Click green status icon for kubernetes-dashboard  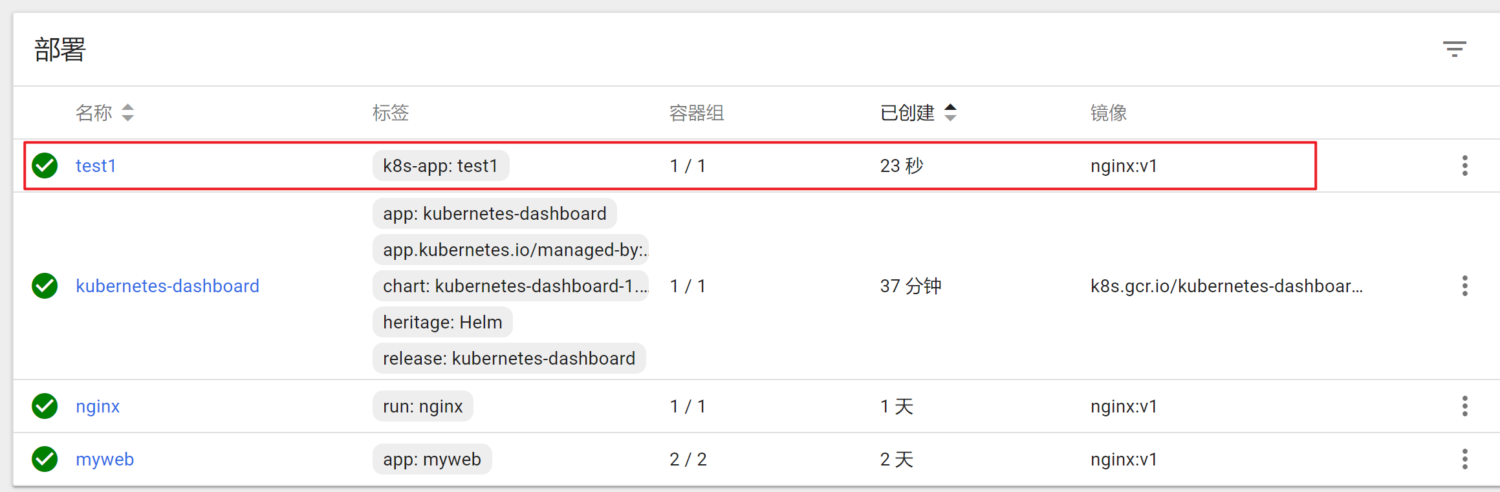click(x=45, y=286)
